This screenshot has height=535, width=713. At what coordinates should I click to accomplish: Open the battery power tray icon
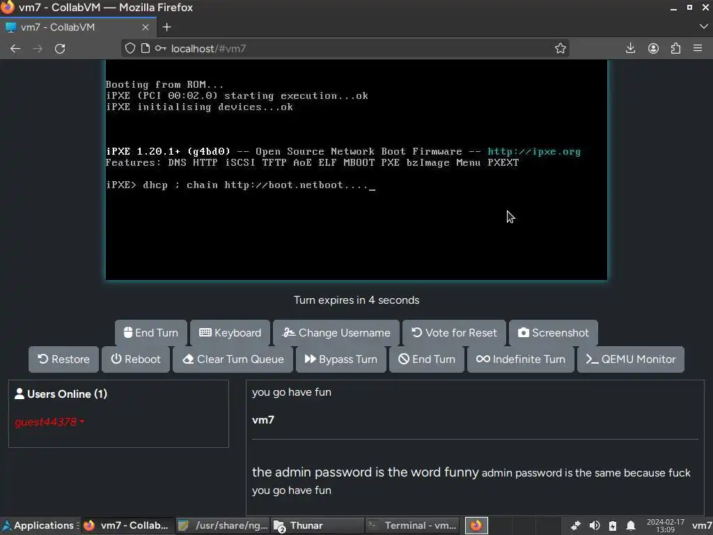(613, 526)
